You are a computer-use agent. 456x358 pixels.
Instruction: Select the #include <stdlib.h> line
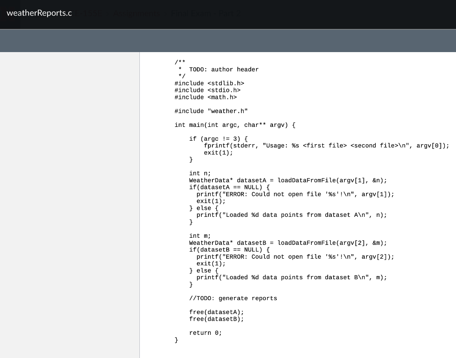(209, 83)
